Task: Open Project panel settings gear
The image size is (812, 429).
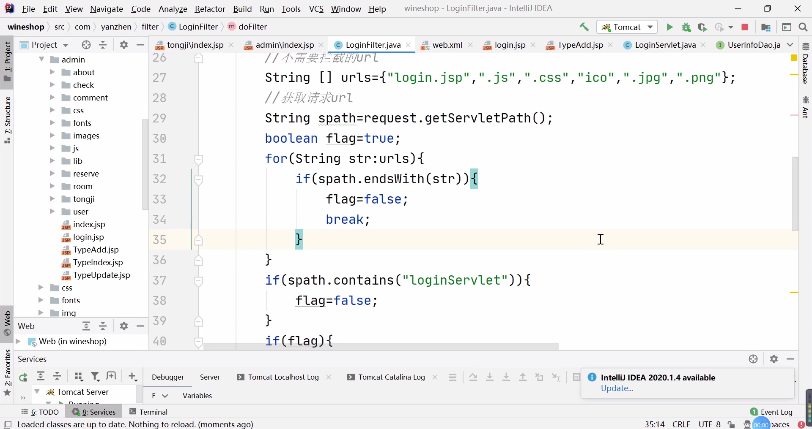Action: click(123, 45)
